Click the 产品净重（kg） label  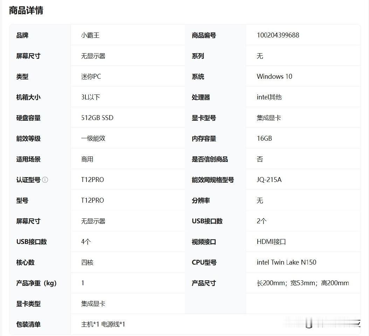pos(36,283)
